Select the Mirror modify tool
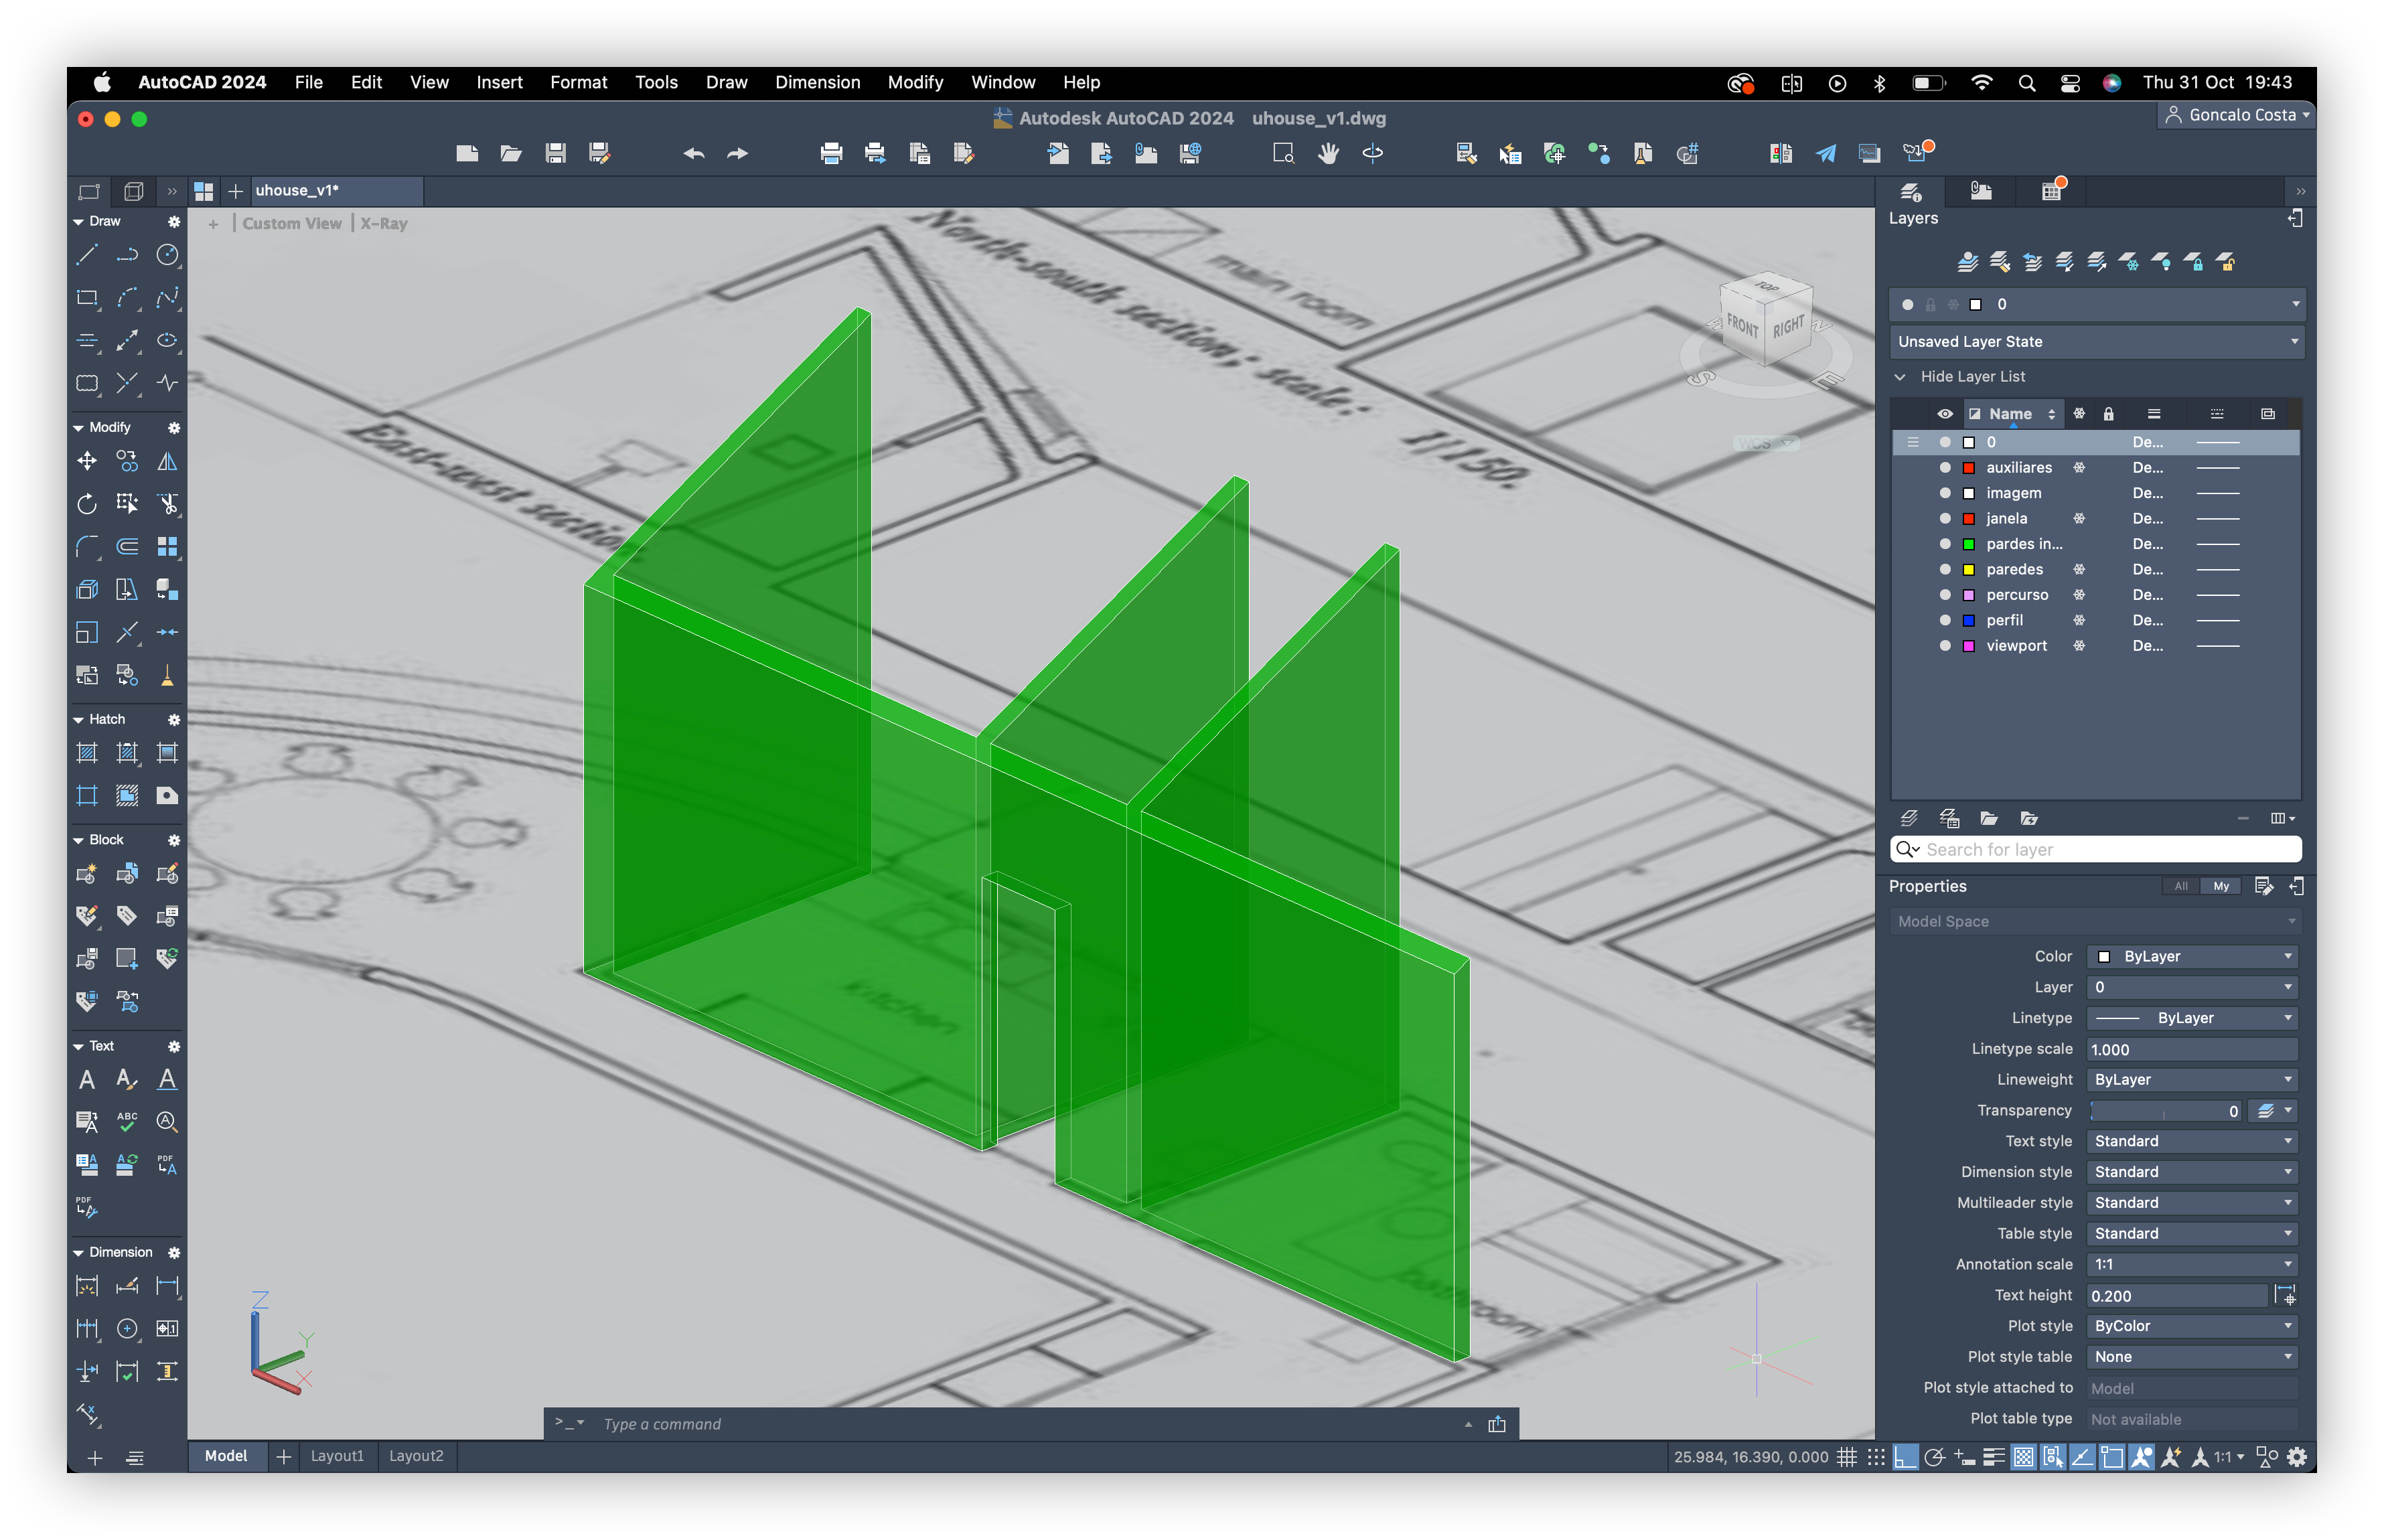This screenshot has width=2384, height=1540. coord(167,461)
